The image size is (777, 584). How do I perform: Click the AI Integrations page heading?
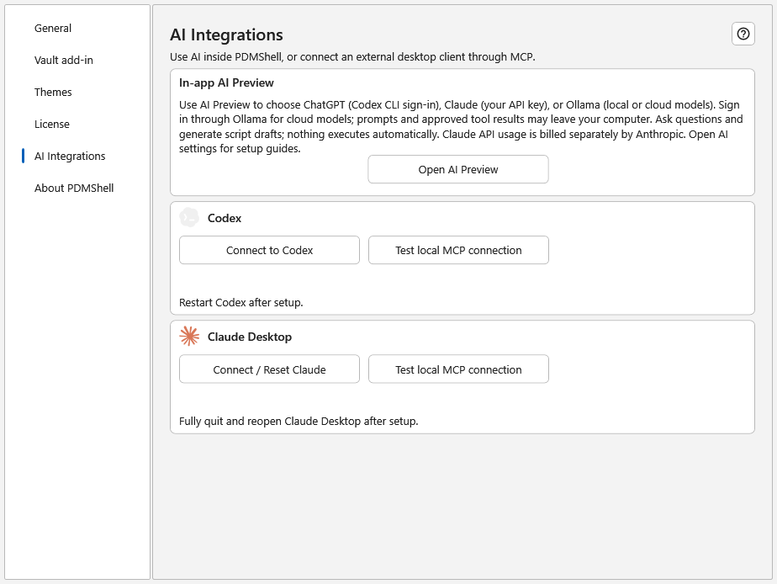pos(226,35)
